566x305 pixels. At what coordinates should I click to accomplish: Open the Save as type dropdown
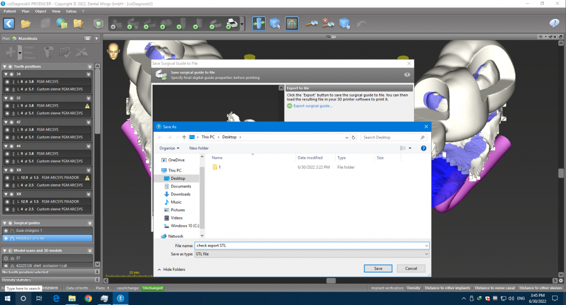pyautogui.click(x=312, y=254)
